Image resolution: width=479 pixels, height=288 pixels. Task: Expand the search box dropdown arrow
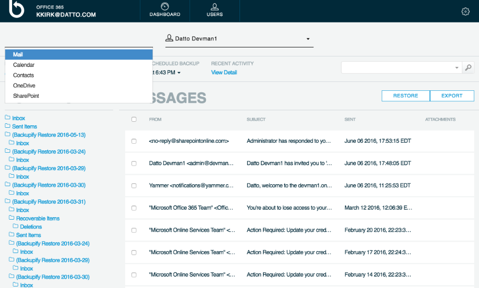pos(456,68)
